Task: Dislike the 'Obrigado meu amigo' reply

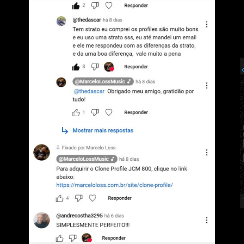Action: coord(95,113)
